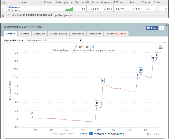Click the Profit total chart title
Screen dimensions: 169x139
pos(85,47)
